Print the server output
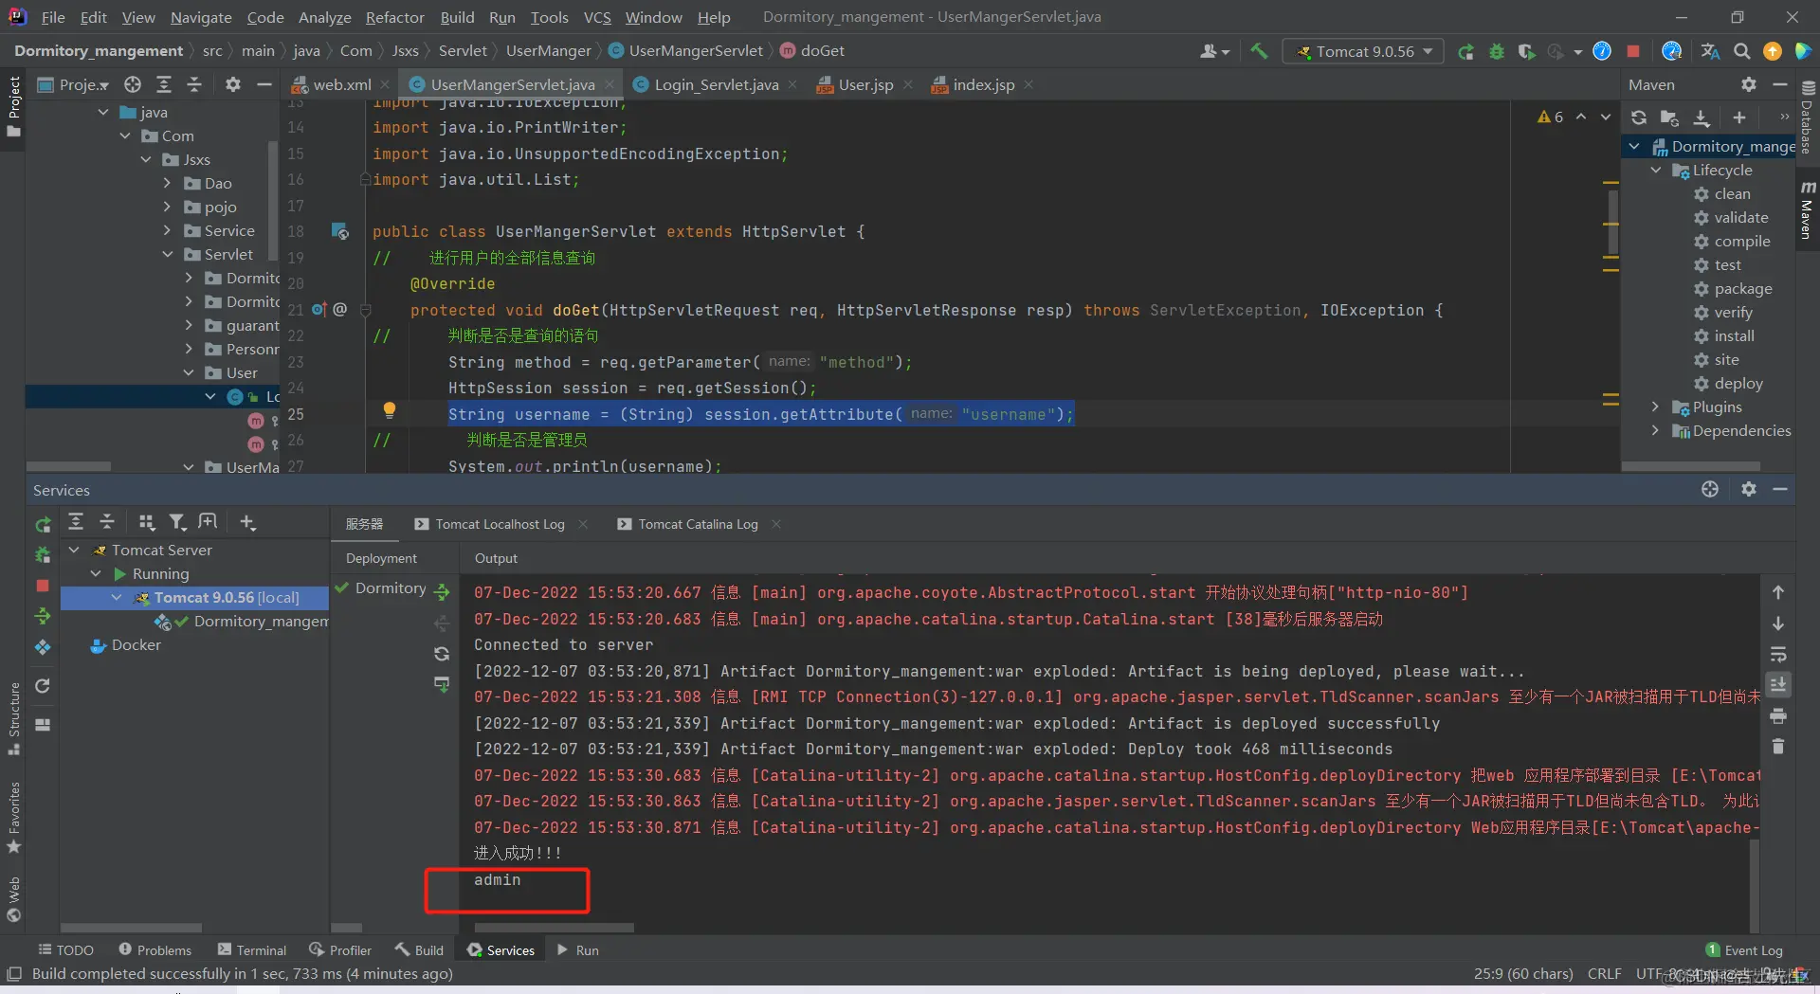Viewport: 1820px width, 994px height. 1778,715
